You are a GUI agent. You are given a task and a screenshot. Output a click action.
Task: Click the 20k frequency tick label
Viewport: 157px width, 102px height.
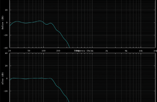point(155,51)
